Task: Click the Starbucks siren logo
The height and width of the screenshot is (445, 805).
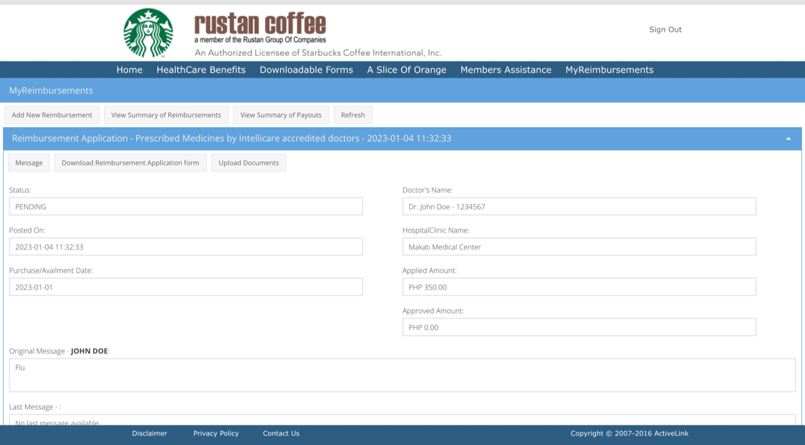Action: (149, 33)
